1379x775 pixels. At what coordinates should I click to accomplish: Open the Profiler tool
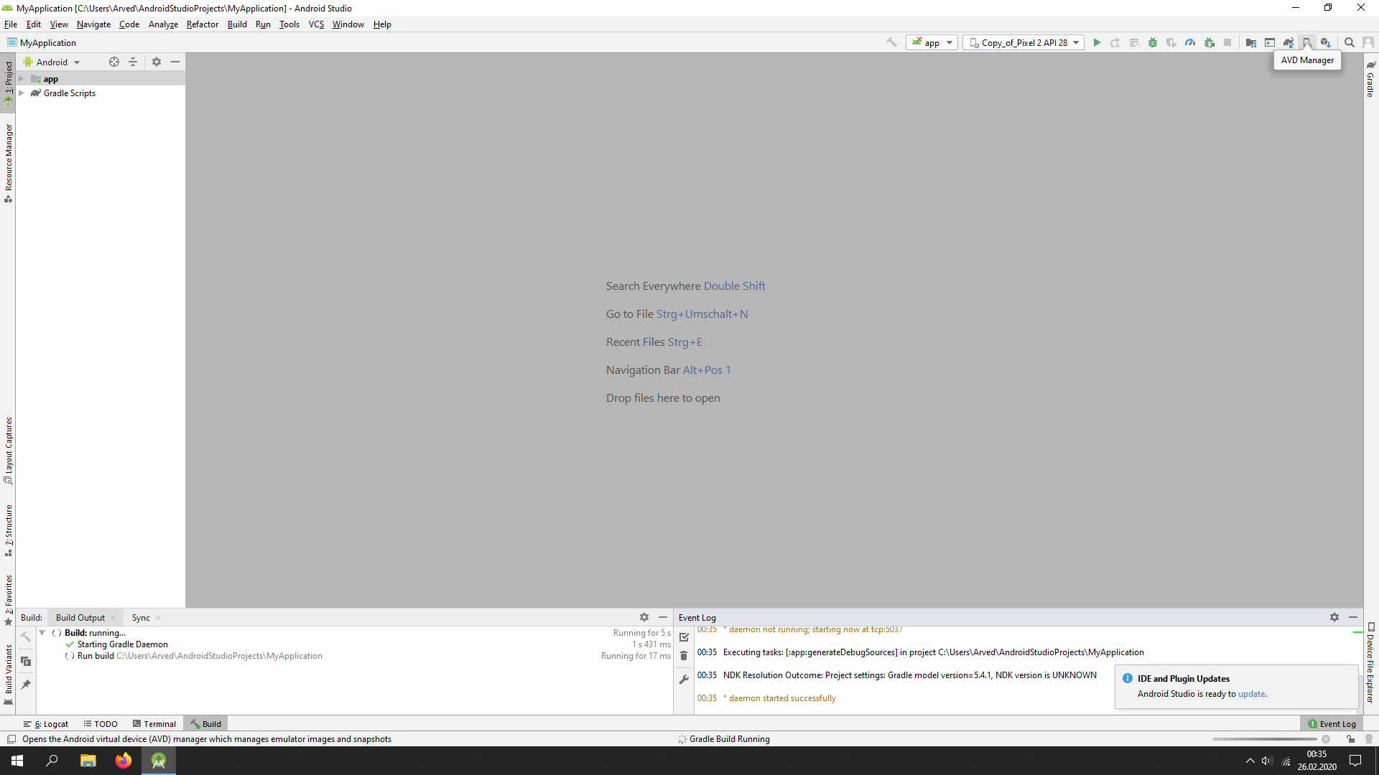(x=1189, y=42)
